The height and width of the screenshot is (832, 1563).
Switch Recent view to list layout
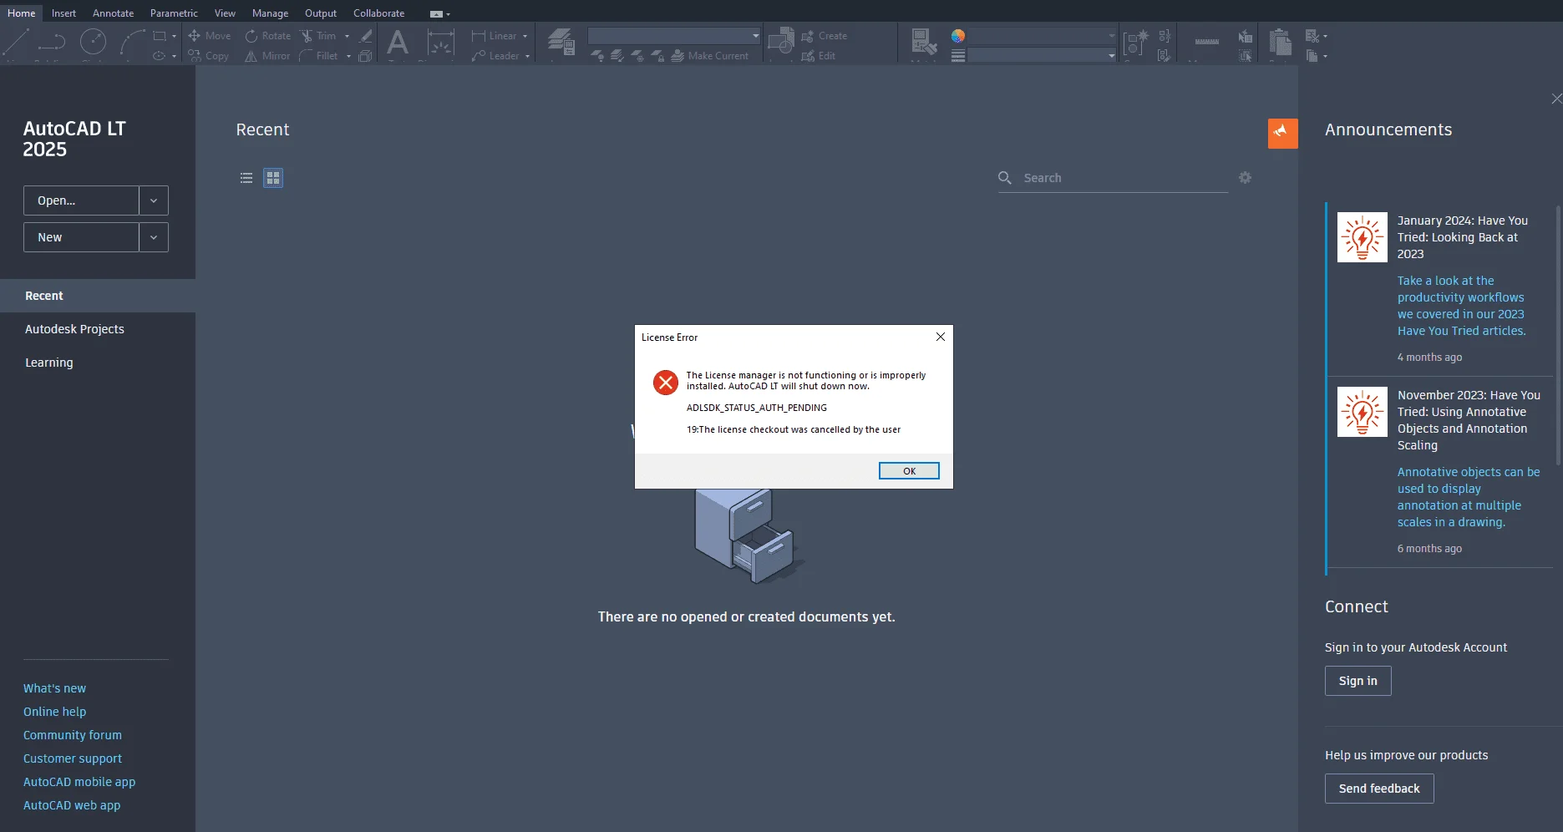pyautogui.click(x=246, y=178)
